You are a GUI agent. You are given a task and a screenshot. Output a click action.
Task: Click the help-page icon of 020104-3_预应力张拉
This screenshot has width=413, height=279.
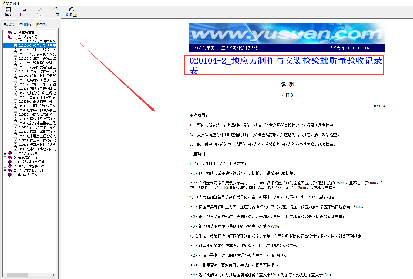[x=16, y=50]
